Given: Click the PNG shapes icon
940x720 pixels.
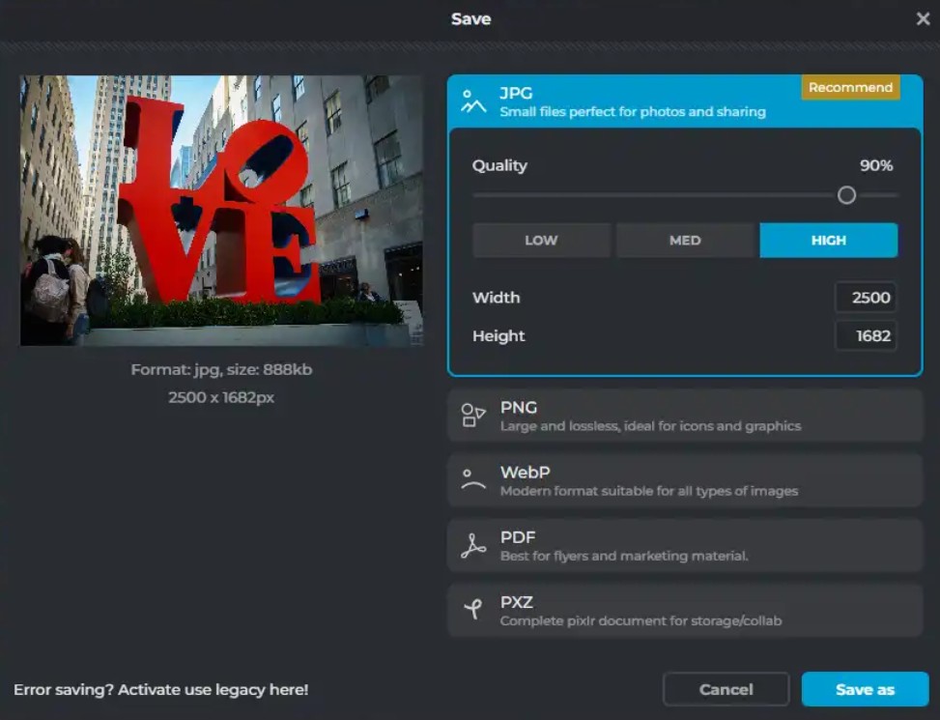Looking at the screenshot, I should click(473, 415).
